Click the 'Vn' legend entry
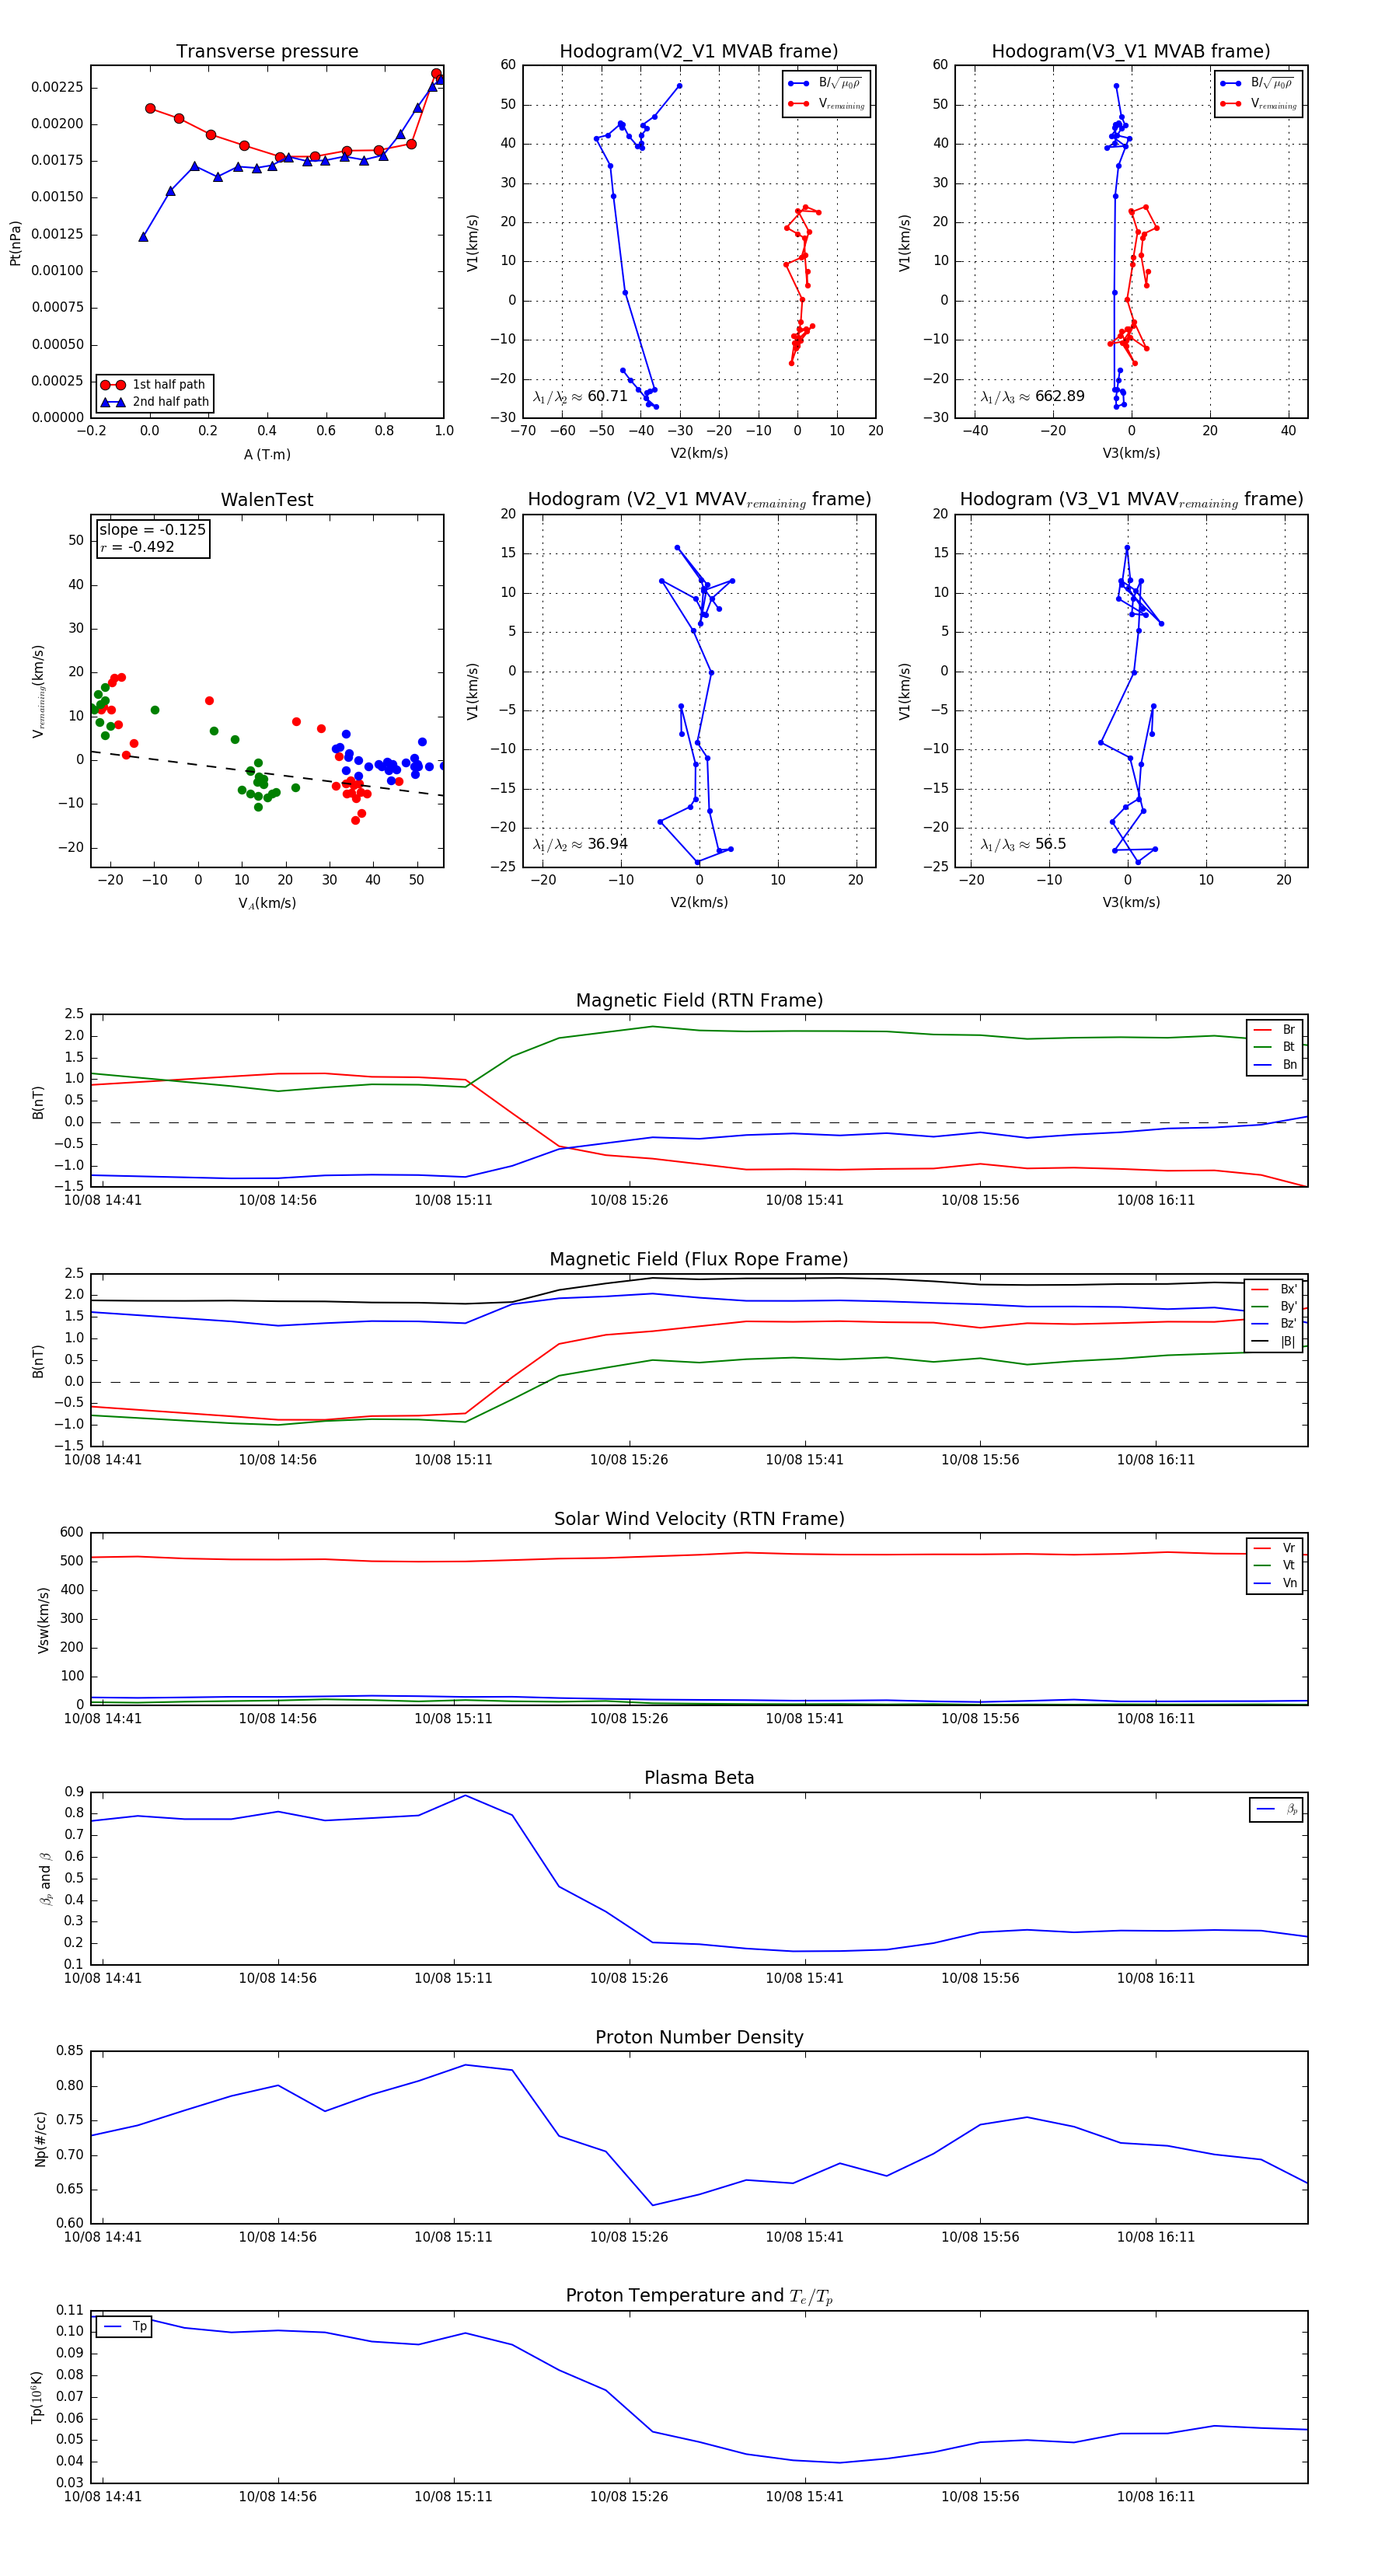This screenshot has width=1399, height=2565. [1275, 1583]
